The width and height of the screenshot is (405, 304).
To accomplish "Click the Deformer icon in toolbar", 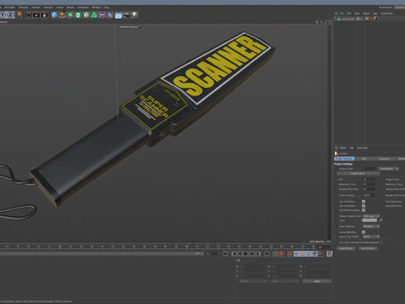I will point(111,14).
